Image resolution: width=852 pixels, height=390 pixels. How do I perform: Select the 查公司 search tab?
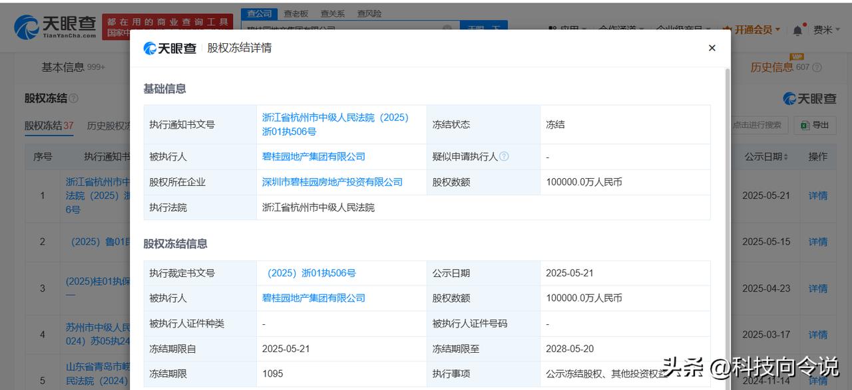pyautogui.click(x=259, y=13)
